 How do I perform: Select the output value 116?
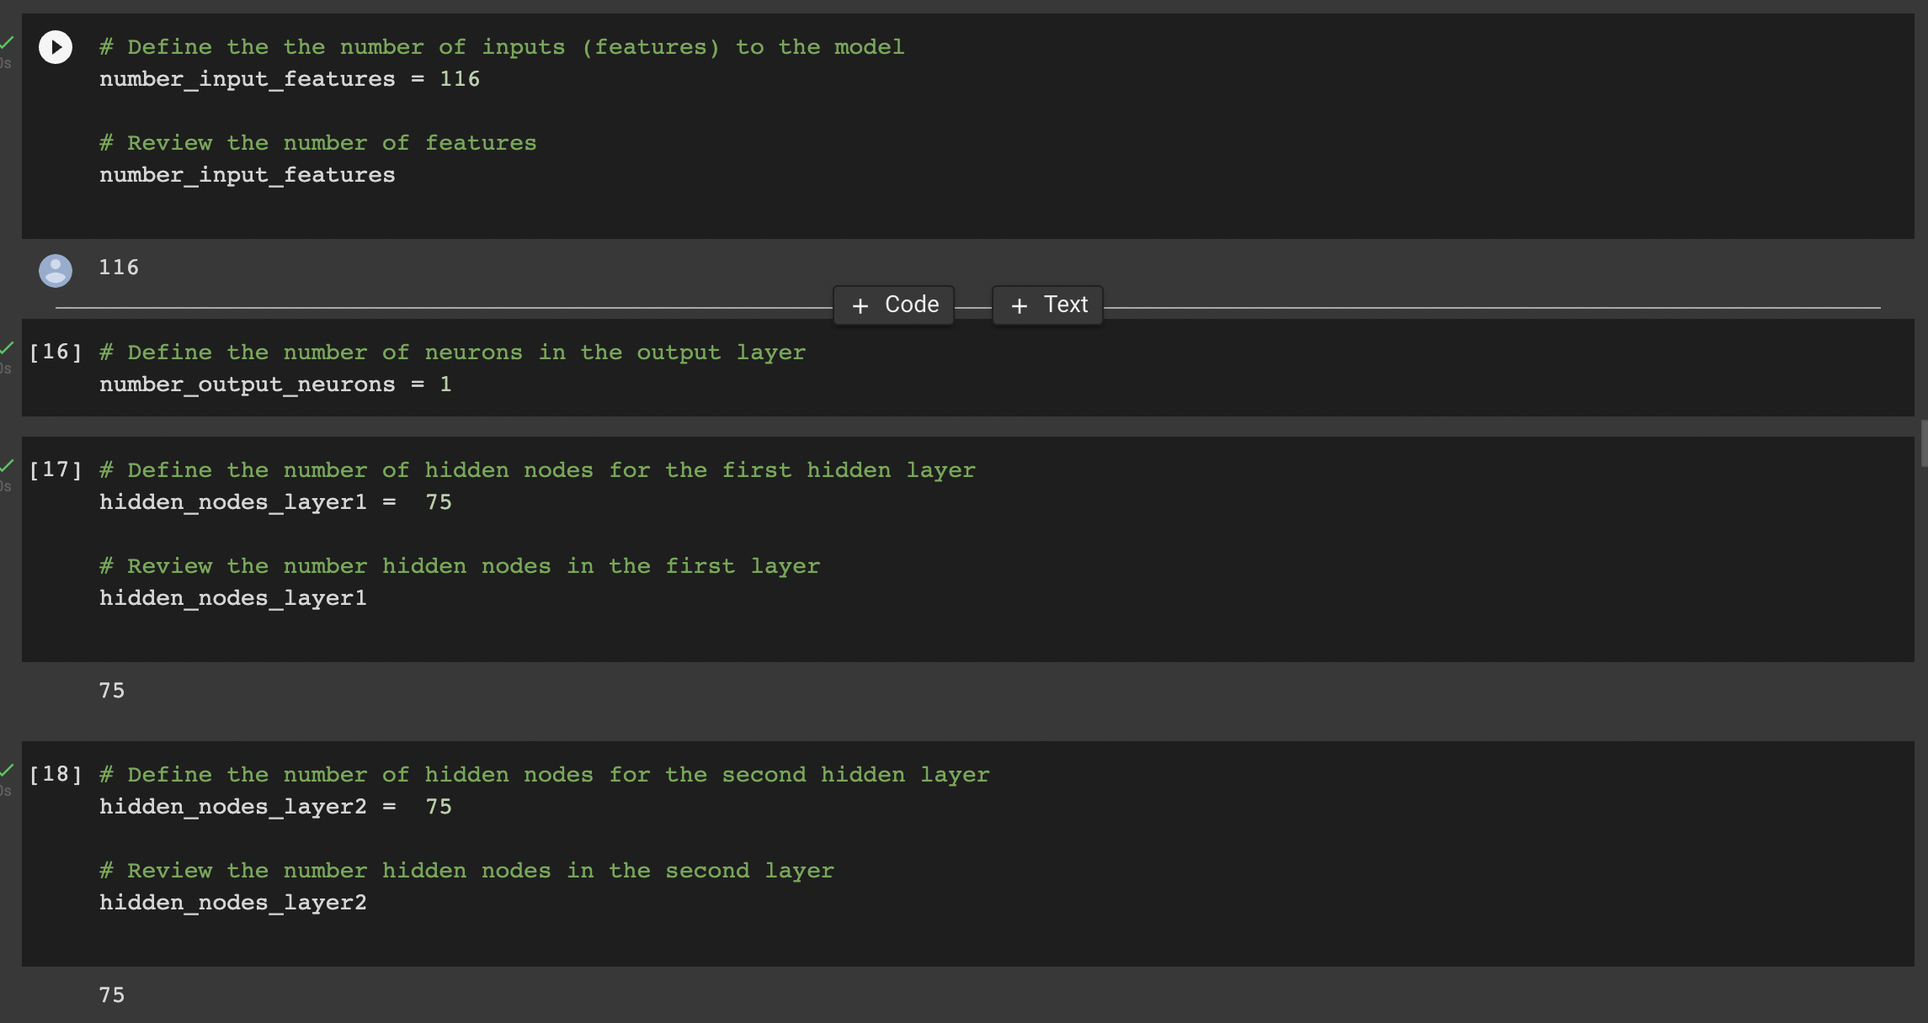(x=118, y=267)
